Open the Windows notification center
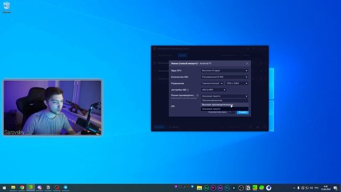Viewport: 341px width, 192px height. pyautogui.click(x=335, y=188)
